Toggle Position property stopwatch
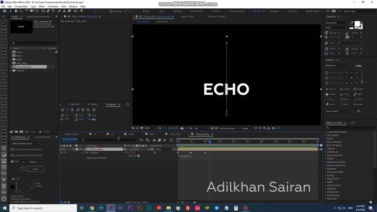This screenshot has height=212, width=377. pos(84,153)
